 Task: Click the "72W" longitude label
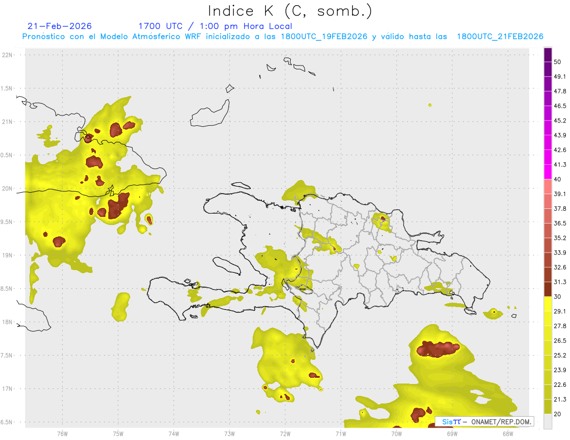coord(285,434)
